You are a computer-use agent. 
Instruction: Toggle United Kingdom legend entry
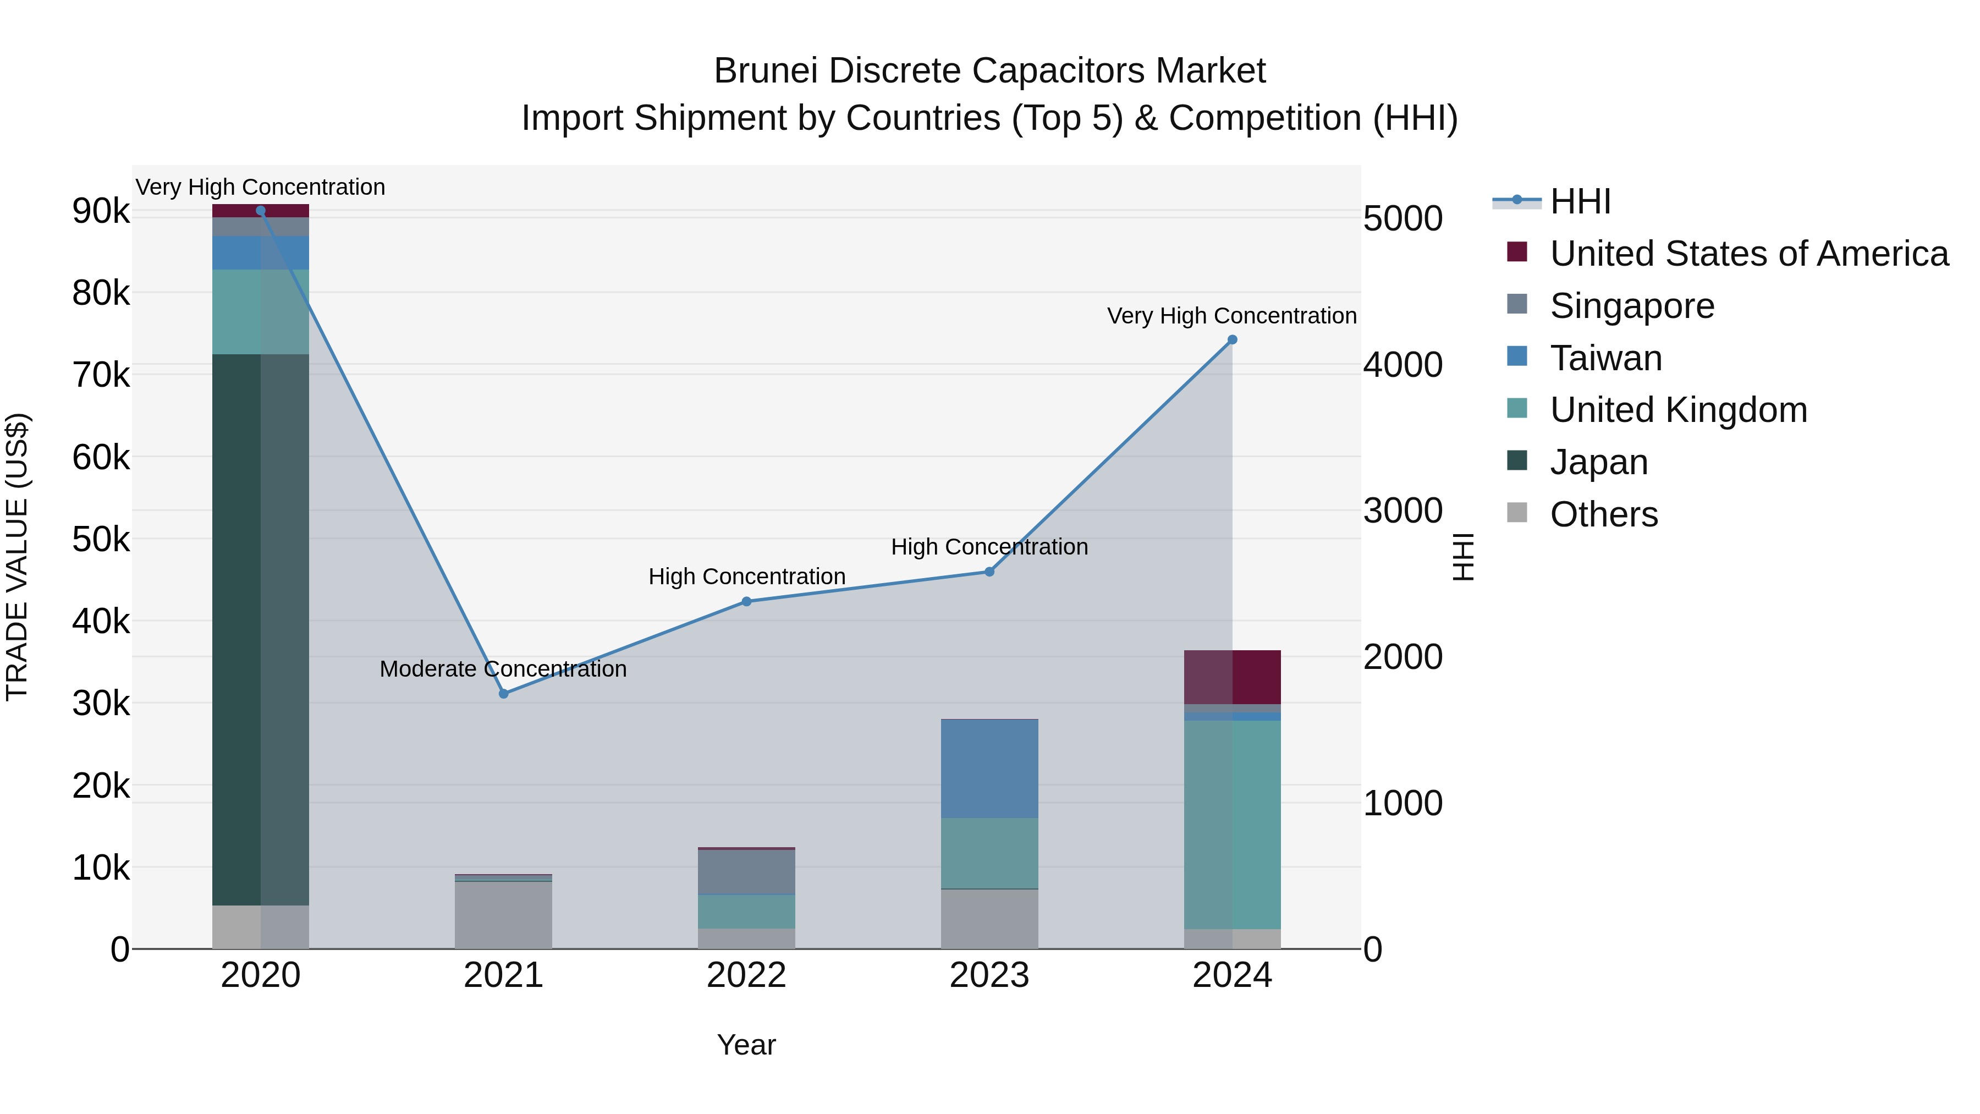point(1657,410)
